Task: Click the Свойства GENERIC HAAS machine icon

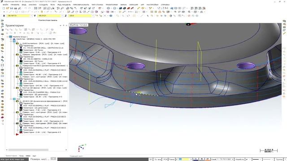Action: [14, 39]
